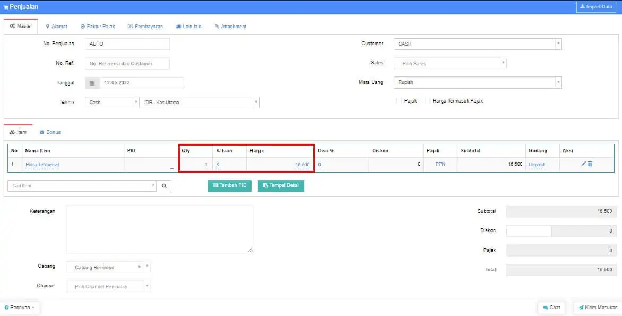Switch to the Bonus tab
This screenshot has height=316, width=622.
(50, 132)
